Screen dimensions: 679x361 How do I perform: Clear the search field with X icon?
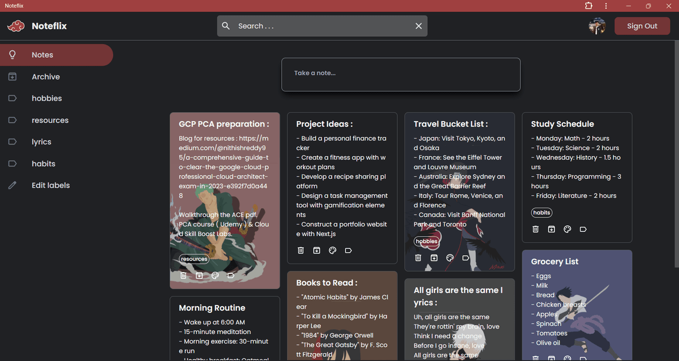point(419,26)
